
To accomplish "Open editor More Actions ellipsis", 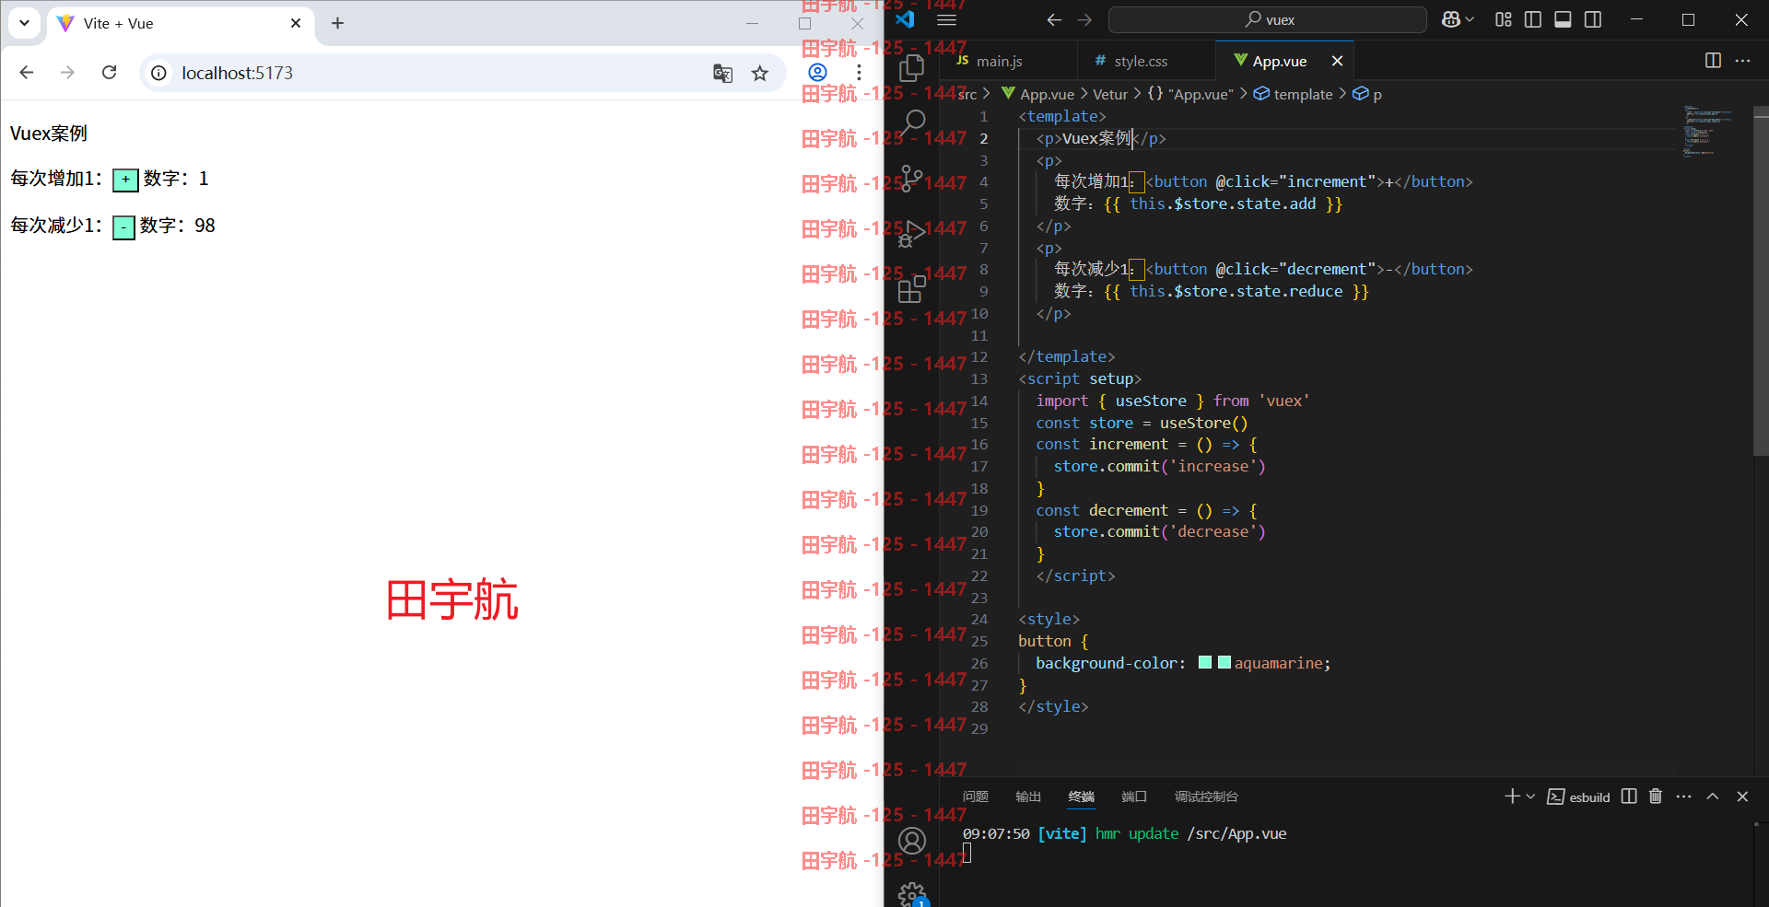I will 1742,61.
